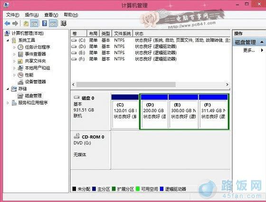Screen dimensions: 266x202
Task: Click the logical drive (逻辑驱动器) legend swatch
Action: click(161, 189)
